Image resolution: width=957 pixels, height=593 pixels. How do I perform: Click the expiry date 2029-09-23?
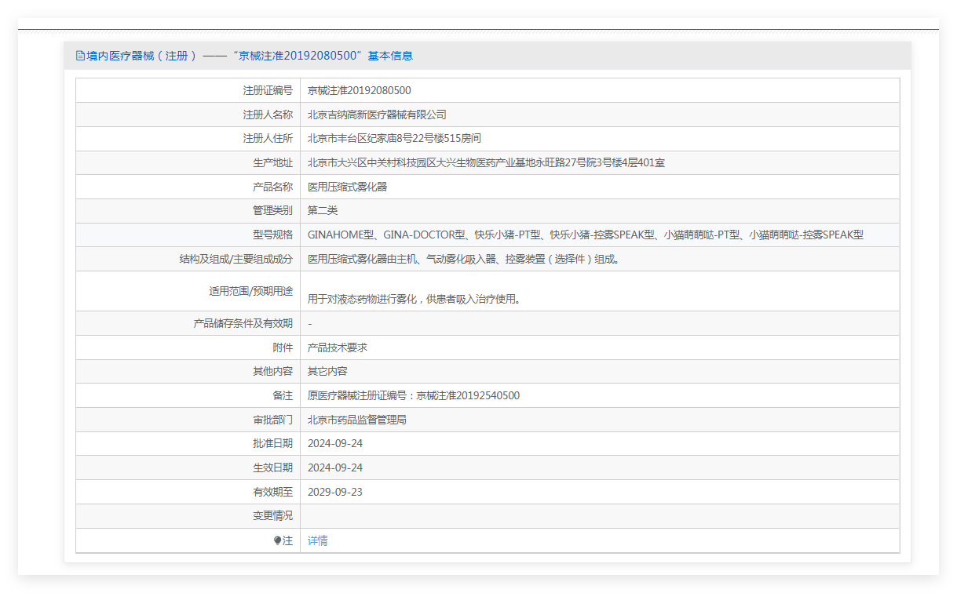coord(335,492)
